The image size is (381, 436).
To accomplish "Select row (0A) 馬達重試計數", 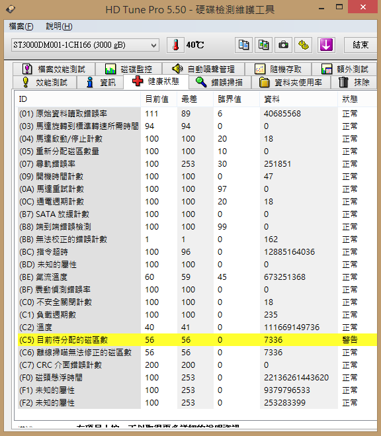I will 197,189.
